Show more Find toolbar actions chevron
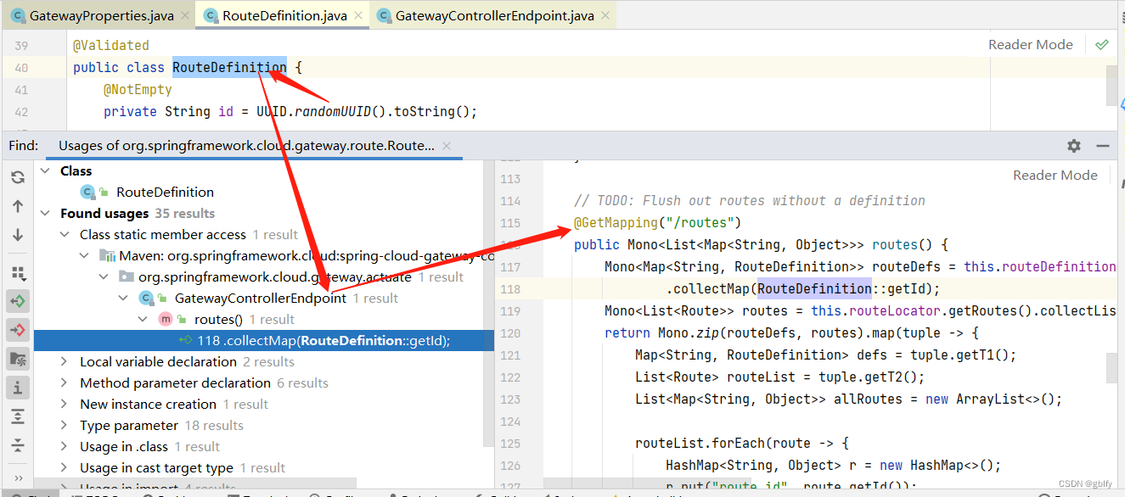 (x=17, y=479)
